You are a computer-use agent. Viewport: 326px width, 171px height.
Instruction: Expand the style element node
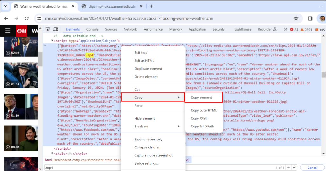coord(52,154)
